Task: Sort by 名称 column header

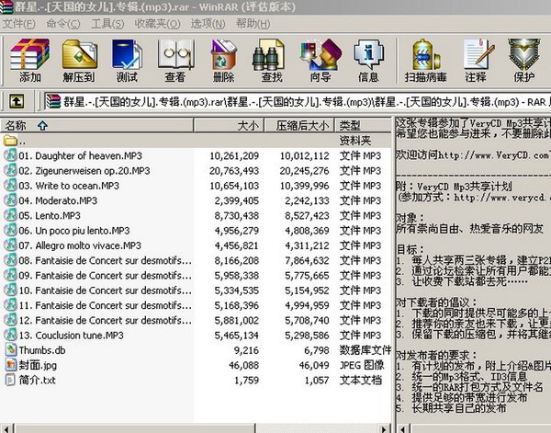Action: click(96, 125)
